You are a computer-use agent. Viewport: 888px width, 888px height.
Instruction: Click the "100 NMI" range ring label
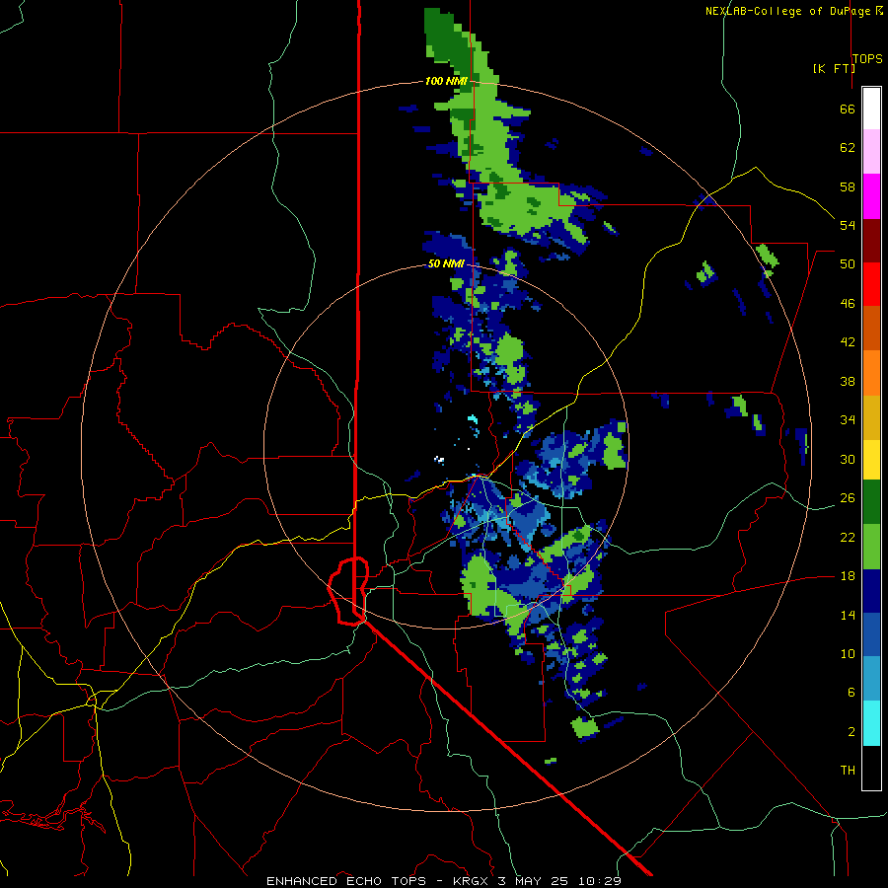pyautogui.click(x=446, y=81)
